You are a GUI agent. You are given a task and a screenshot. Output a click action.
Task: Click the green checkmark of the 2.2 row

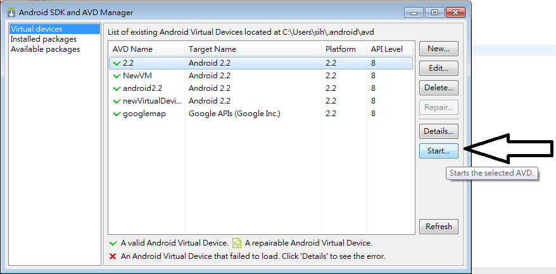117,64
